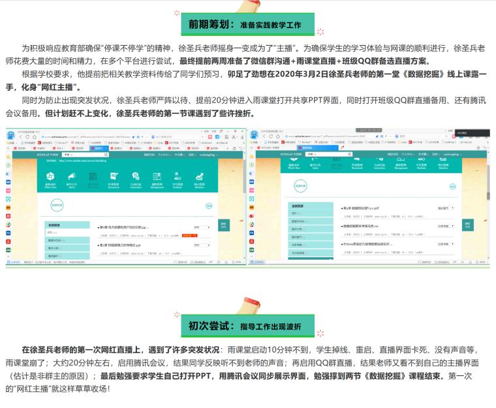Screen dimensions: 496x408
Task: Open category dropdown beside Python file, right screenshot
Action: [446, 243]
